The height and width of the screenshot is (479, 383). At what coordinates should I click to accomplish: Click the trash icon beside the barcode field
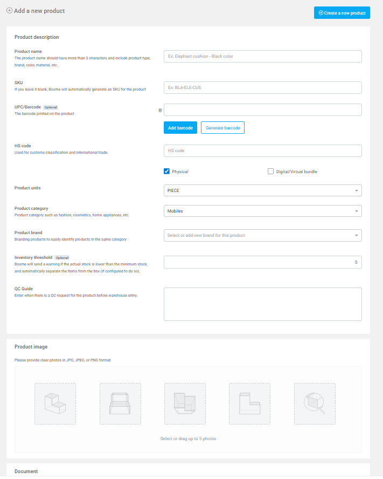coord(160,110)
